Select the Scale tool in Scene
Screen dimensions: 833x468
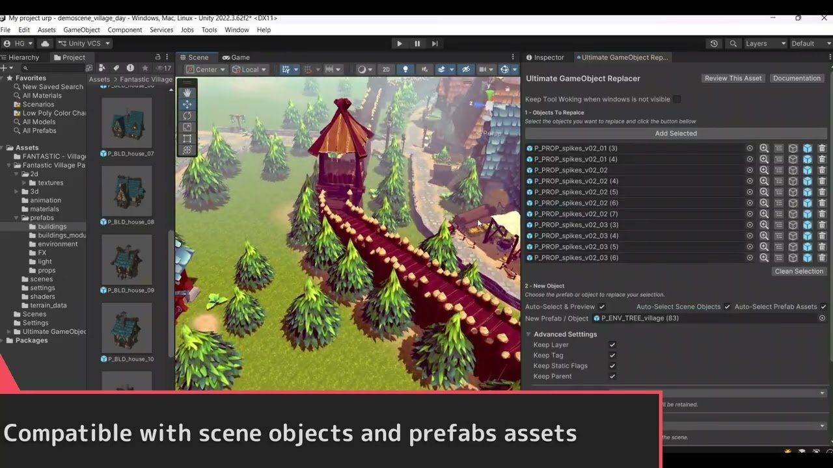tap(187, 127)
